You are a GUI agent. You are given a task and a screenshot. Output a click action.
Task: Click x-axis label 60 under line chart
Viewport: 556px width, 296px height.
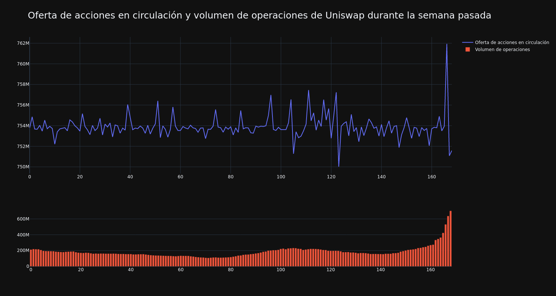180,177
